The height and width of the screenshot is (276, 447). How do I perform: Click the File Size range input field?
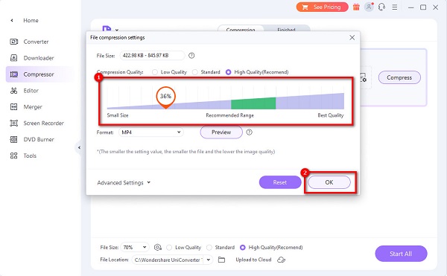coord(152,56)
